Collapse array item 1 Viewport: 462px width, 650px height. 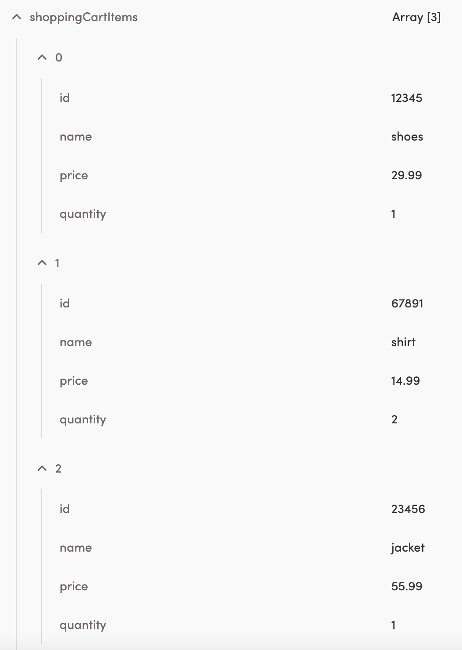(x=42, y=262)
